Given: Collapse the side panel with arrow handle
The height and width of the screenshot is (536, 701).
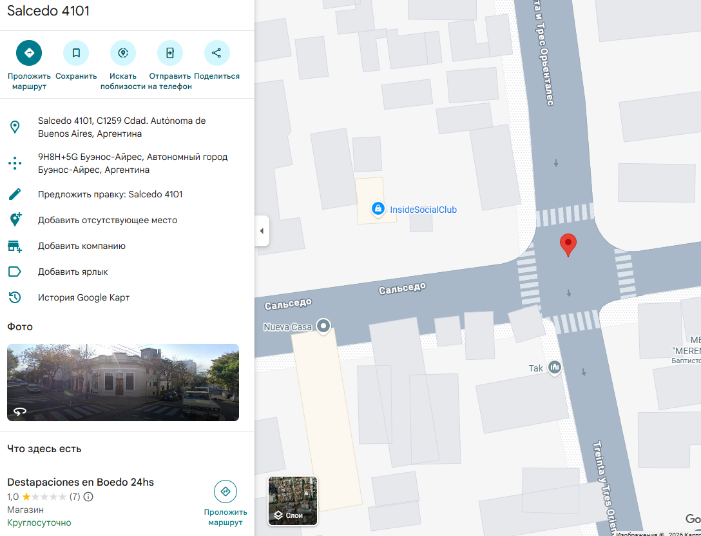Looking at the screenshot, I should tap(262, 231).
